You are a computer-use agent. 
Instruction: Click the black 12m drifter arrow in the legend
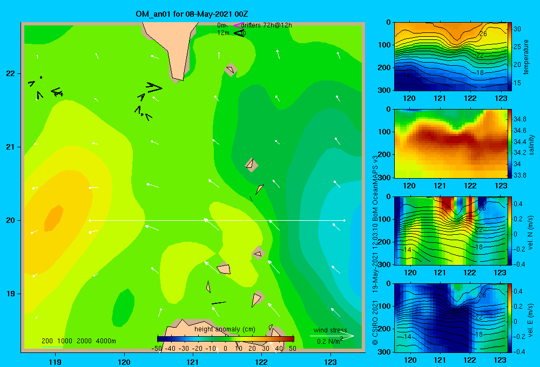[x=239, y=33]
